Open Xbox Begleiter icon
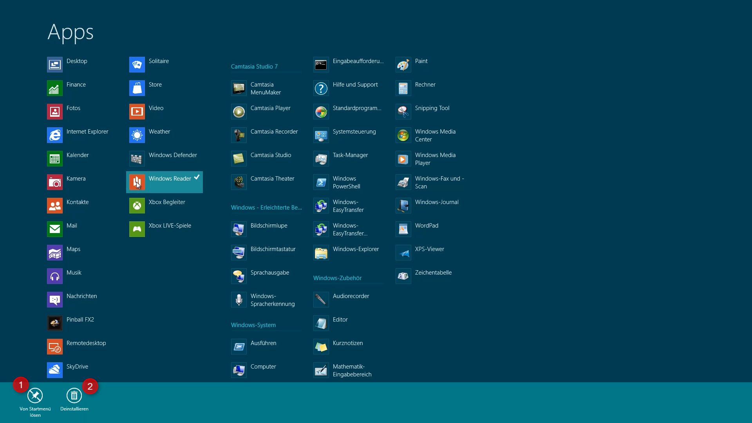 (x=137, y=206)
